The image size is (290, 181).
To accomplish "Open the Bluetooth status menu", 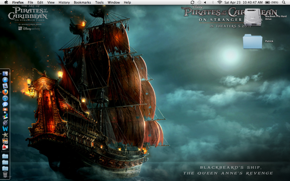I will (x=213, y=2).
